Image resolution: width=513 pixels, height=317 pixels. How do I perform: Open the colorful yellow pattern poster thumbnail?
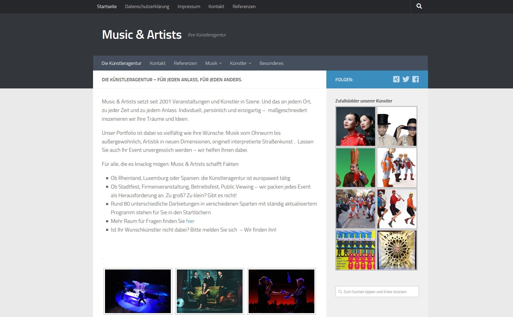pyautogui.click(x=355, y=250)
